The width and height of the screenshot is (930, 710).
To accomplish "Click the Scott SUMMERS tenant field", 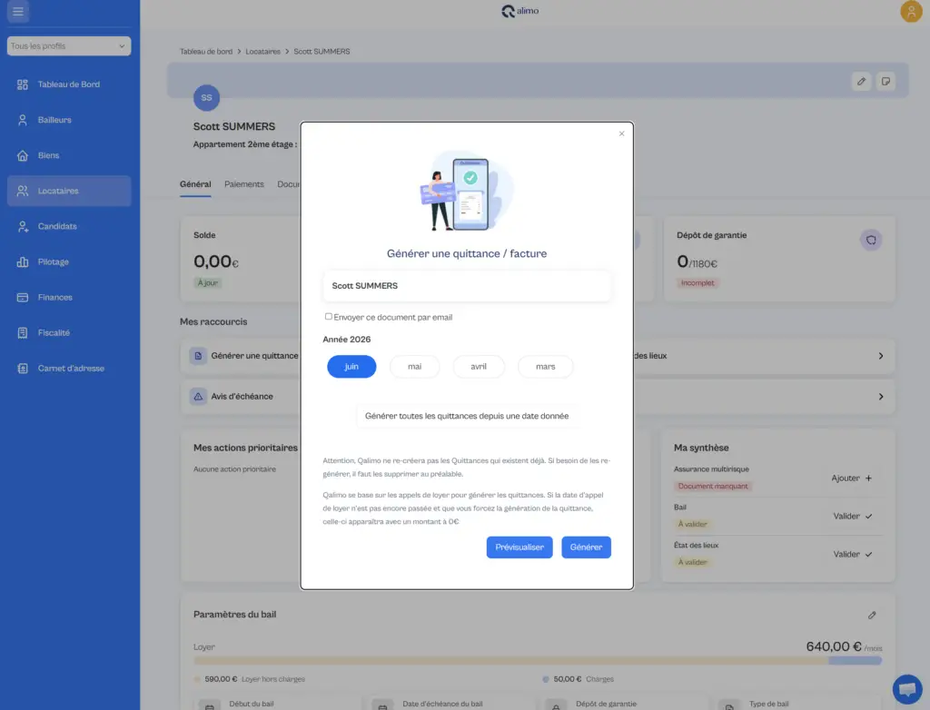I will (x=467, y=286).
